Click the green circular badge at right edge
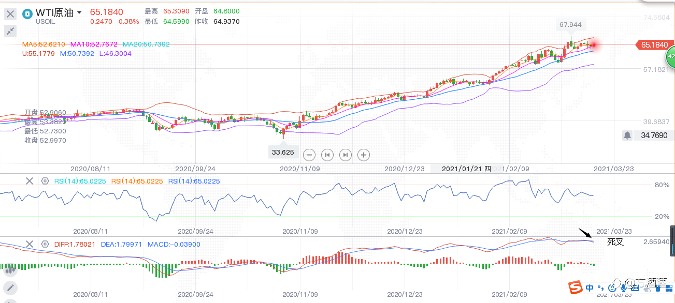The height and width of the screenshot is (303, 675). (x=670, y=56)
